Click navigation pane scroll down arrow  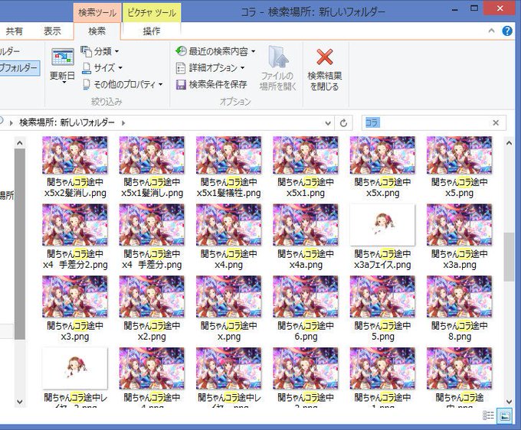coord(20,402)
